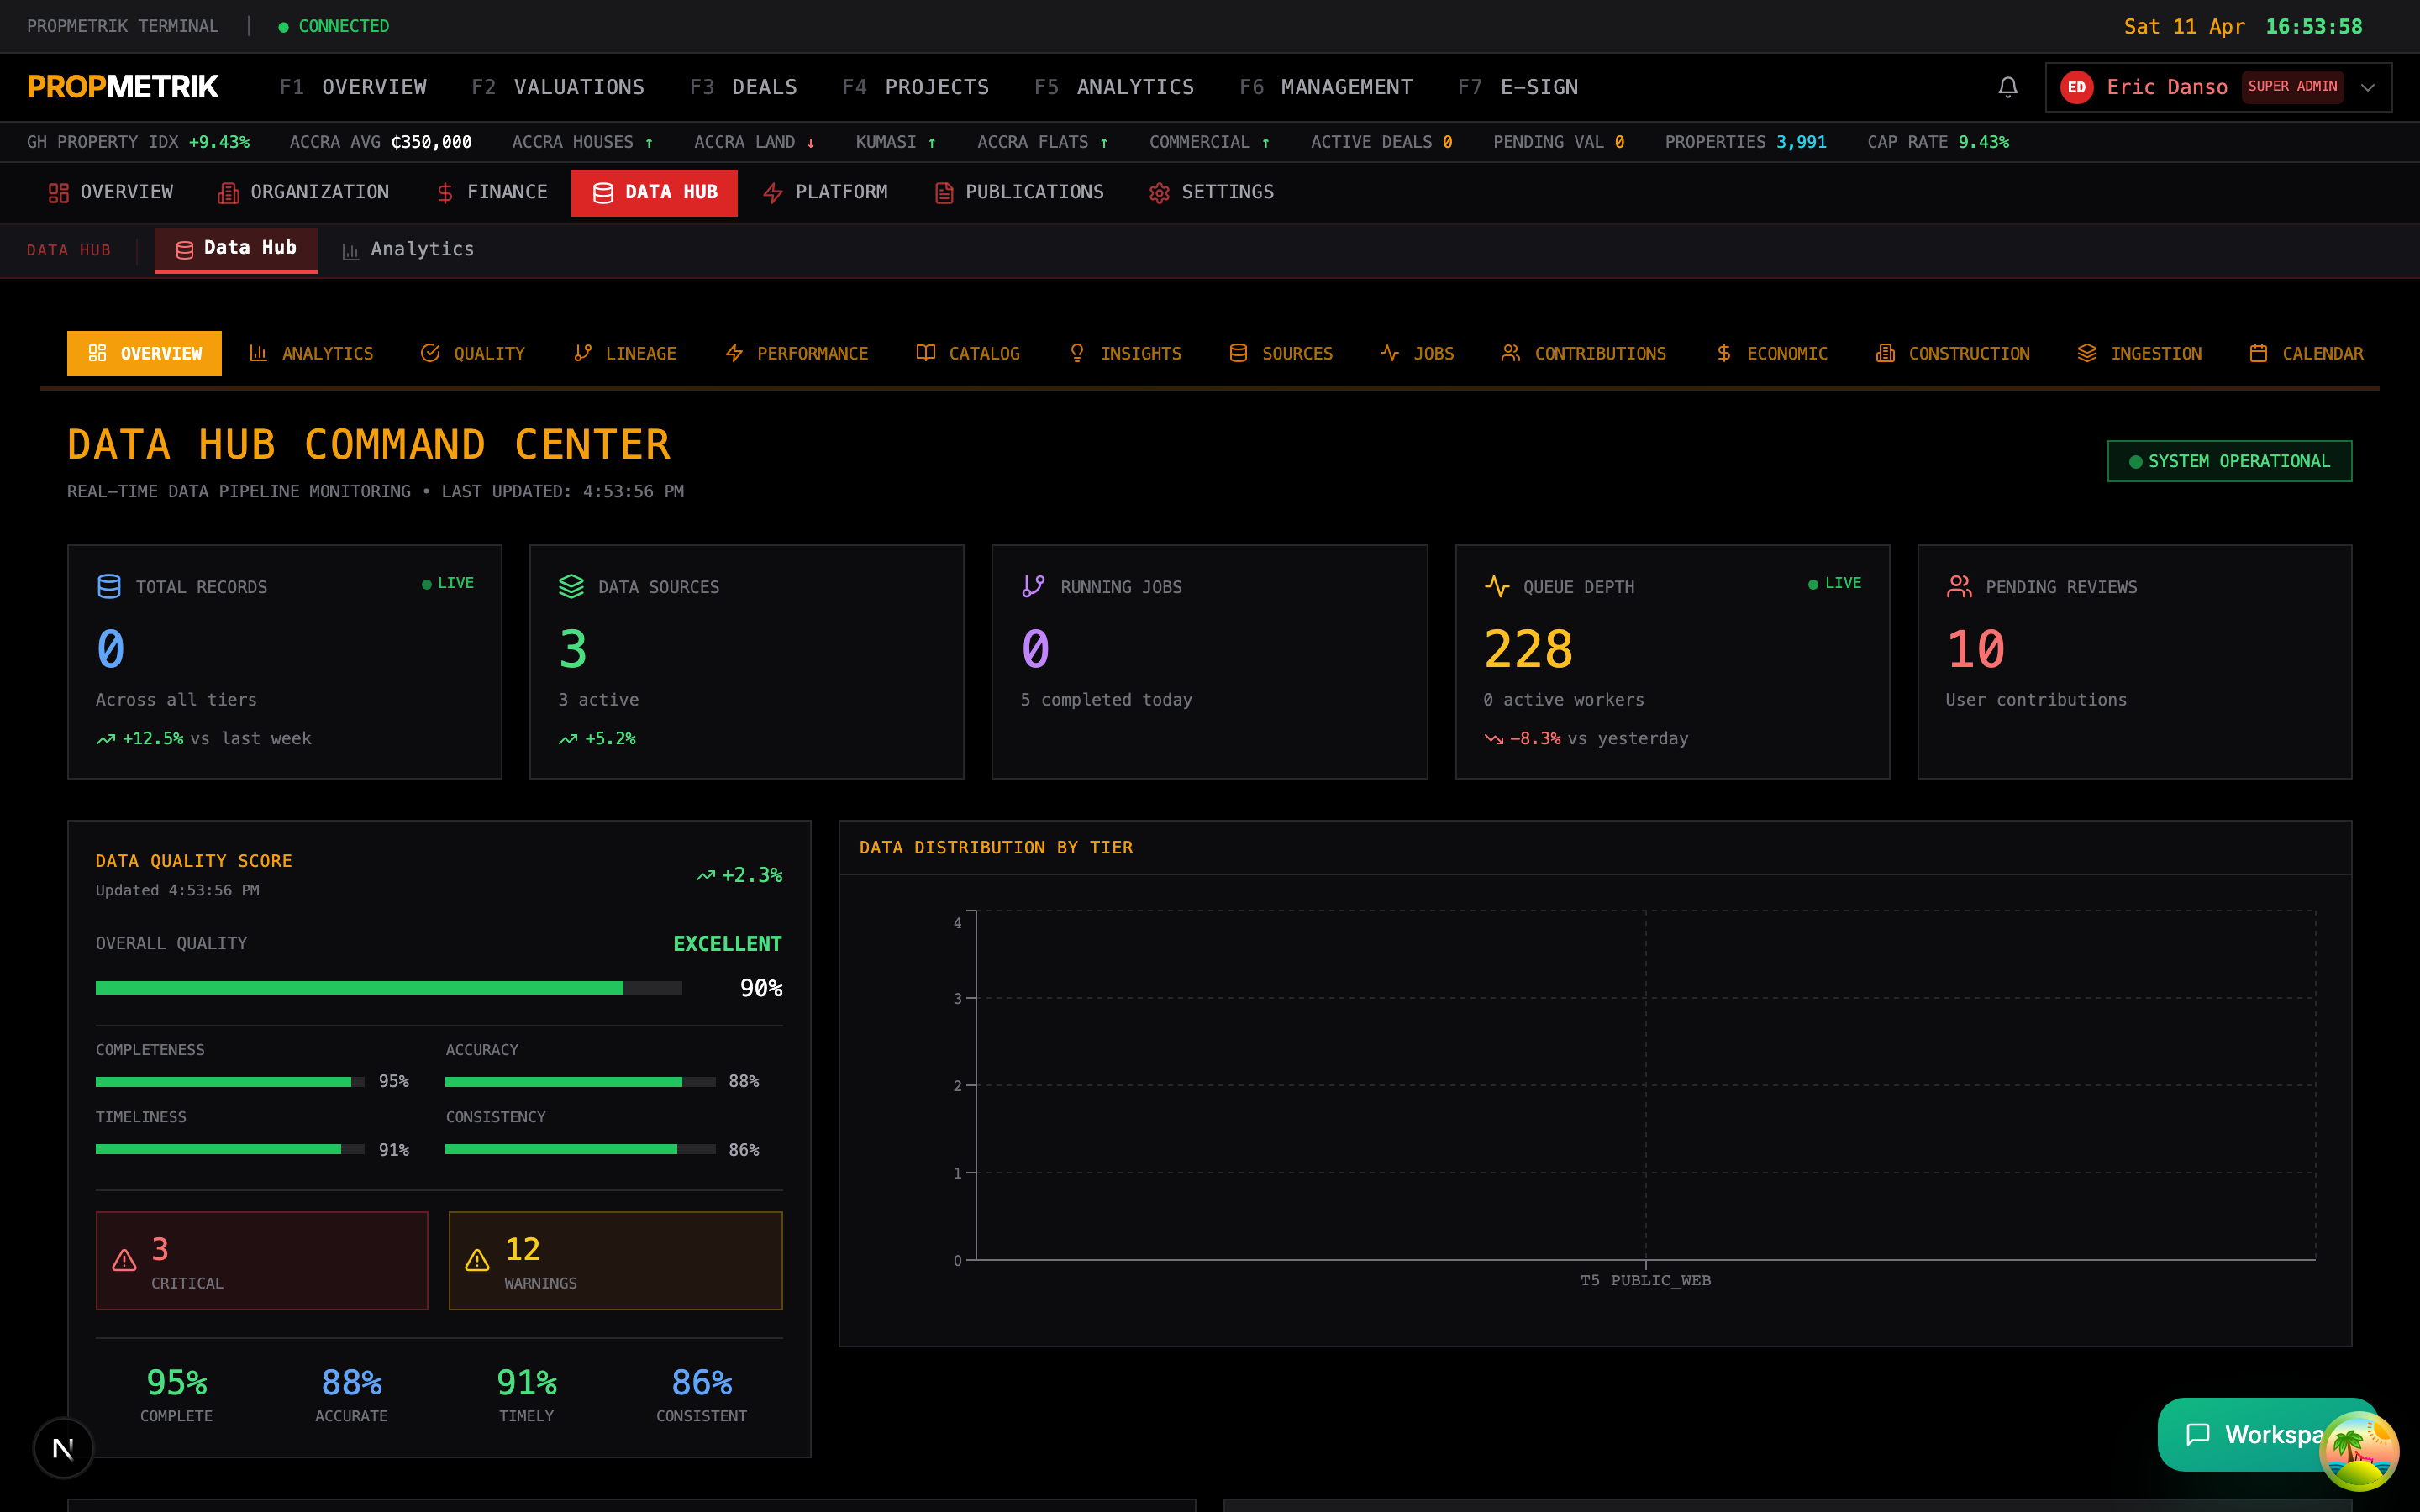Open F4 Projects
Image resolution: width=2420 pixels, height=1512 pixels.
pos(915,87)
